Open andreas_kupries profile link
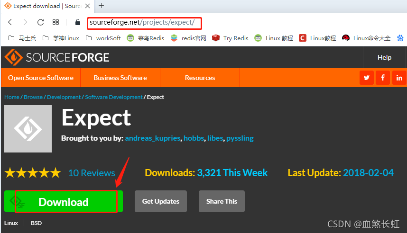407x233 pixels. coord(153,138)
